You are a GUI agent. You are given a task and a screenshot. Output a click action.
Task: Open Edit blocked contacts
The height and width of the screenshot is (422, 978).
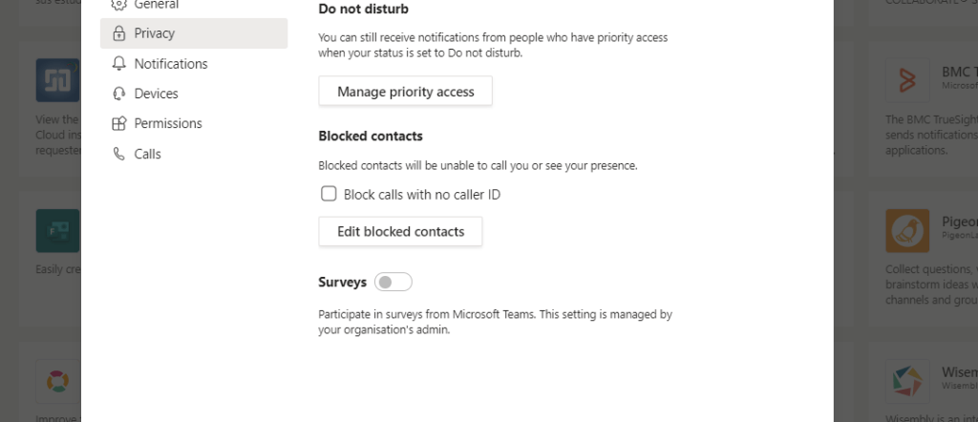pos(400,231)
